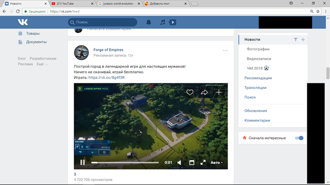
Task: Open news filter funnel icon
Action: tap(296, 40)
